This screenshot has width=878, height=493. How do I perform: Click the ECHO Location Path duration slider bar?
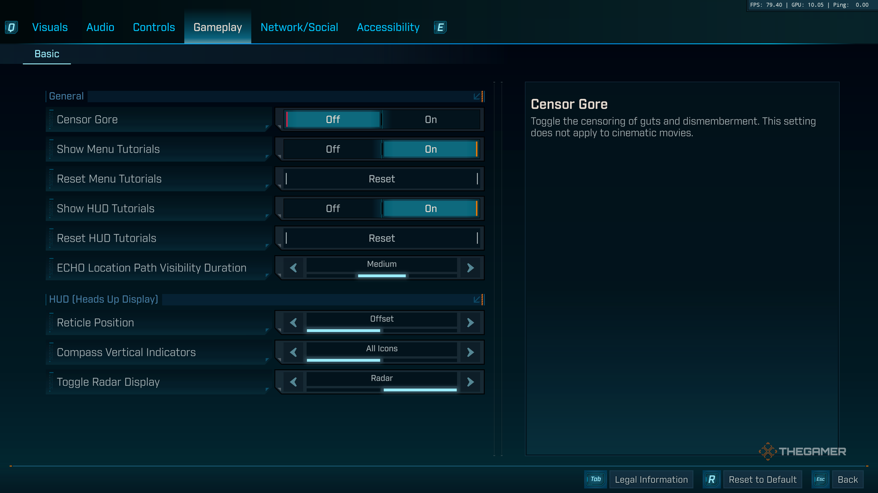click(382, 276)
